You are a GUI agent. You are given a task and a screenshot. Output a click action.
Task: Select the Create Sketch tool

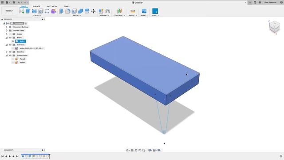22,11
